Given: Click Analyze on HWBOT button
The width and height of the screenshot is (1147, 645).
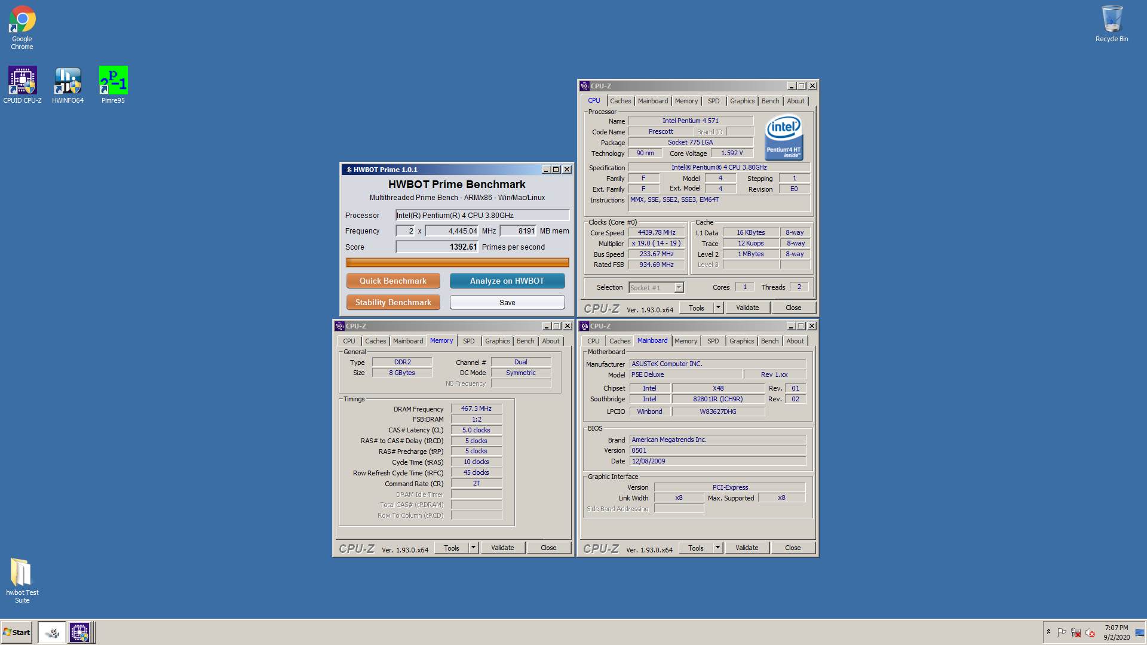Looking at the screenshot, I should (507, 281).
